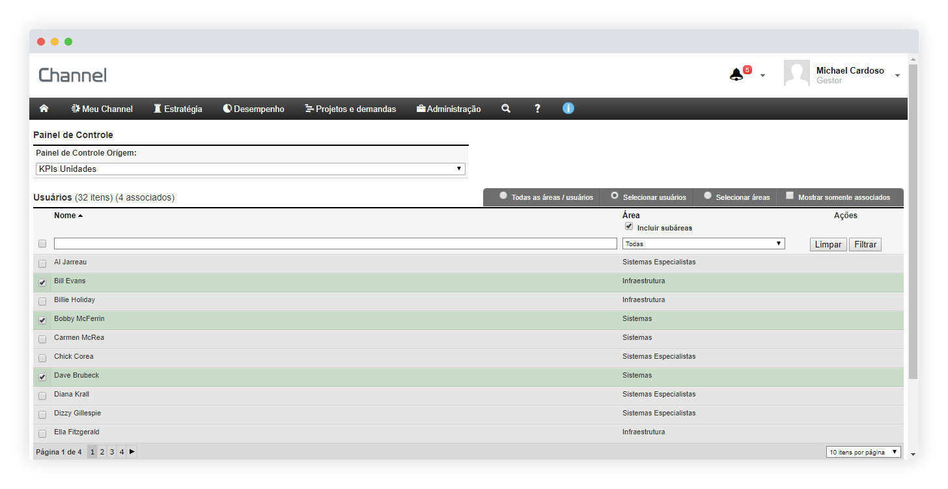Screen dimensions: 948x489
Task: Enable Mostrar somente associados checkbox
Action: click(790, 196)
